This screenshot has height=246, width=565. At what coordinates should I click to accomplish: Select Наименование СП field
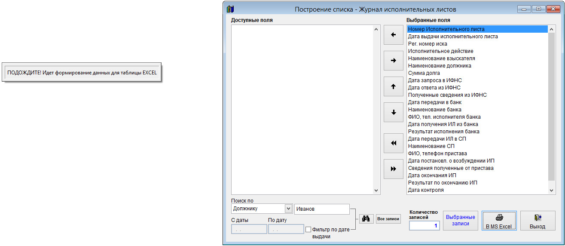[477, 146]
